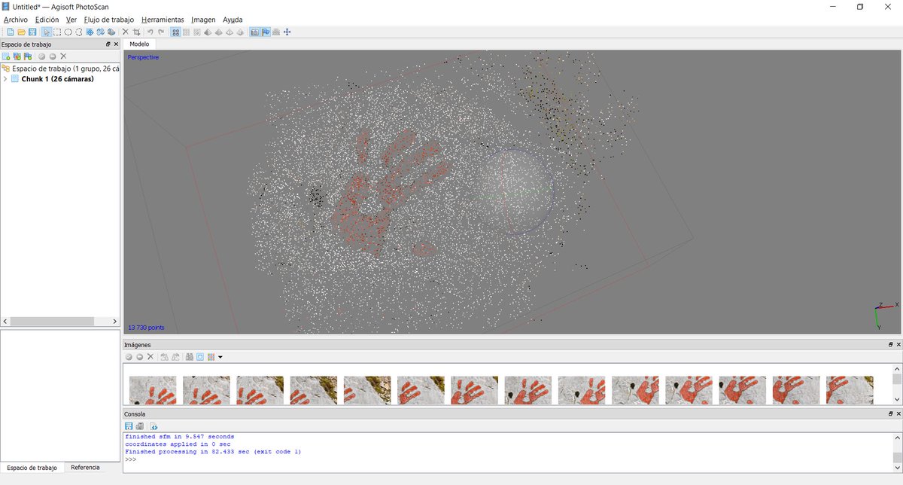Activate the Move region tool
The image size is (903, 485).
[x=90, y=32]
